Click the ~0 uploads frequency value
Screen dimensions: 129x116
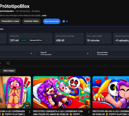(122, 40)
